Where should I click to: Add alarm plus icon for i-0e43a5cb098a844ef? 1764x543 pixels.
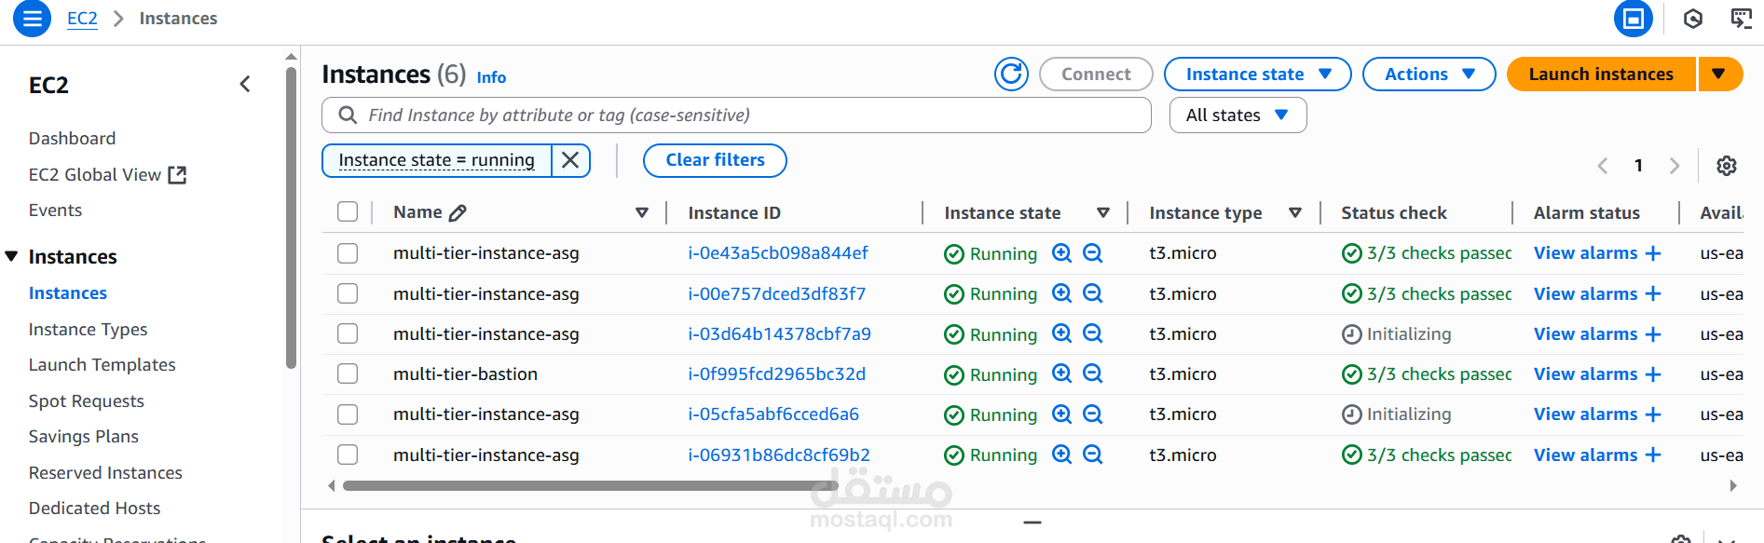coord(1653,253)
